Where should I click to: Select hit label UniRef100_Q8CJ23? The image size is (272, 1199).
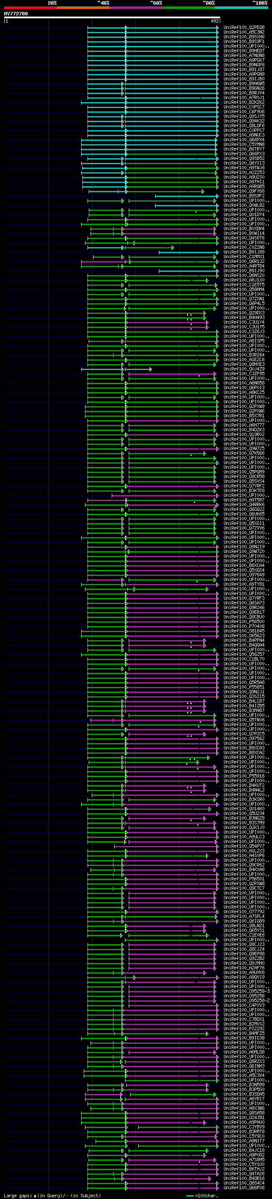coord(244,944)
